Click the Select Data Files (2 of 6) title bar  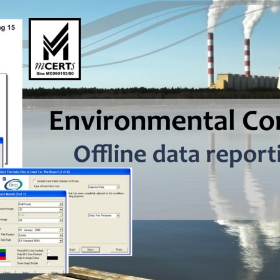tap(65, 172)
